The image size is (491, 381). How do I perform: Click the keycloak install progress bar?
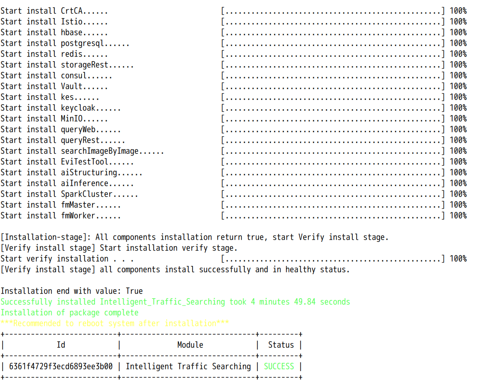click(x=333, y=108)
